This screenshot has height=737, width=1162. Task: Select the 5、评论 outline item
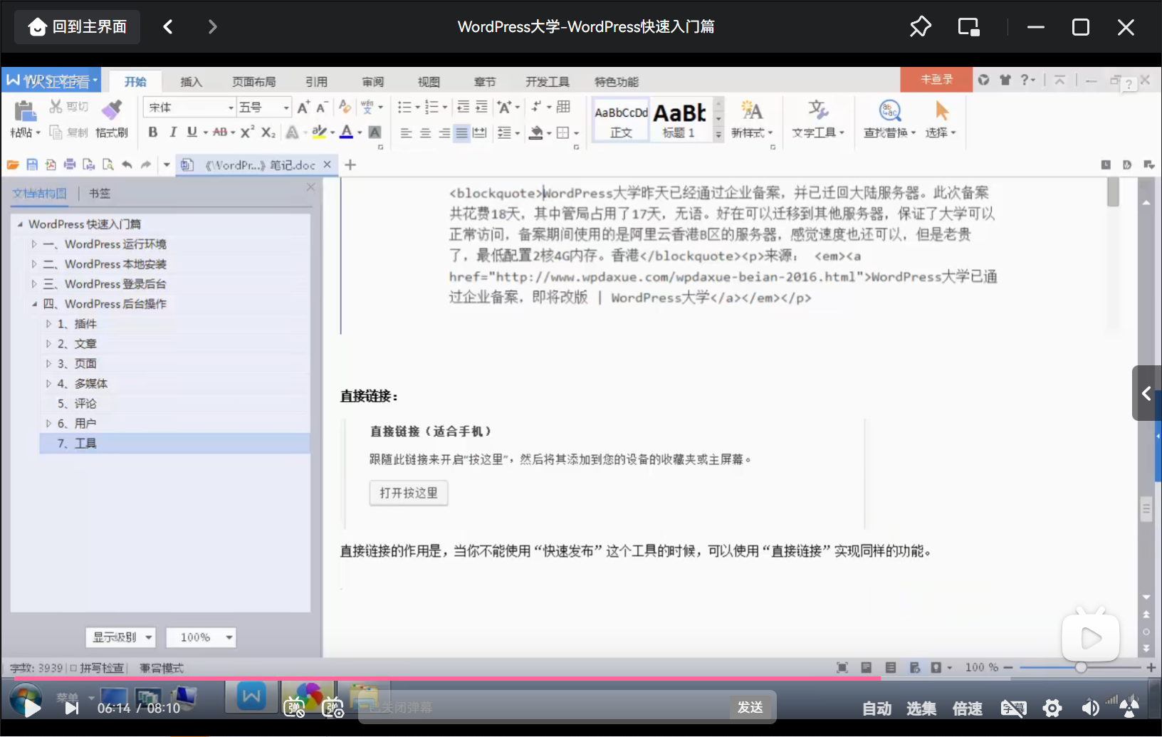77,404
